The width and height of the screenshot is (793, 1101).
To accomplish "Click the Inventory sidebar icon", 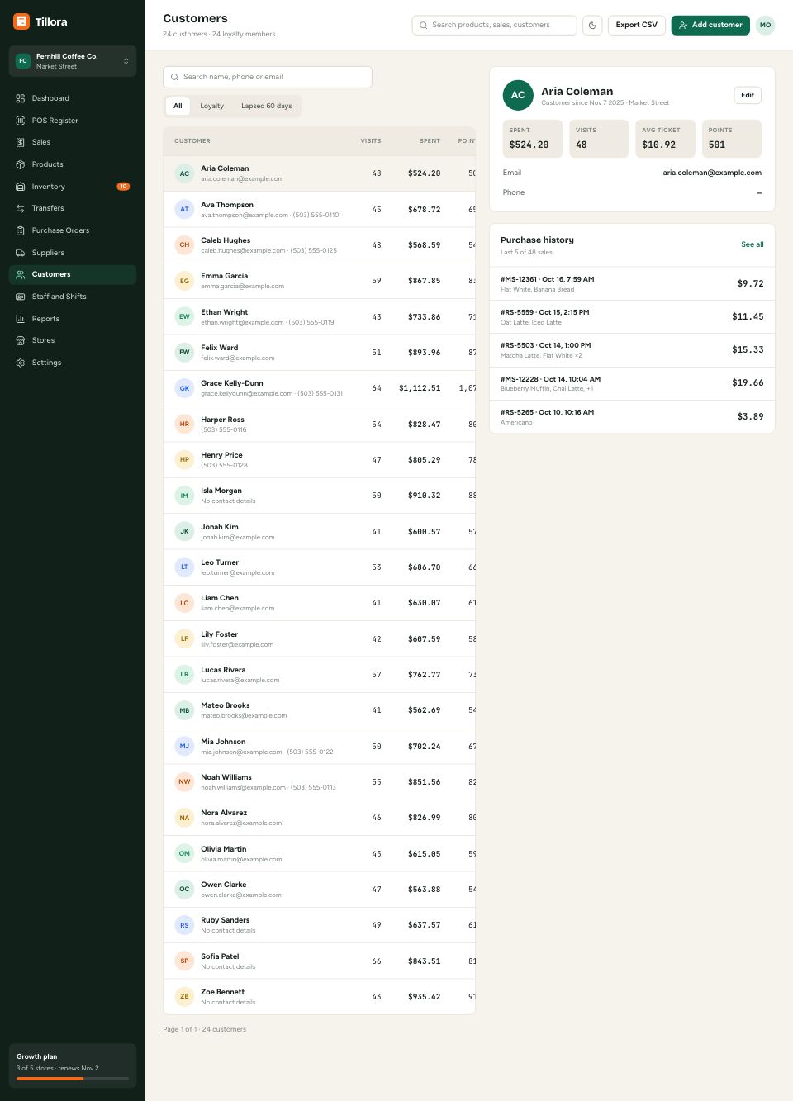I will click(x=20, y=187).
